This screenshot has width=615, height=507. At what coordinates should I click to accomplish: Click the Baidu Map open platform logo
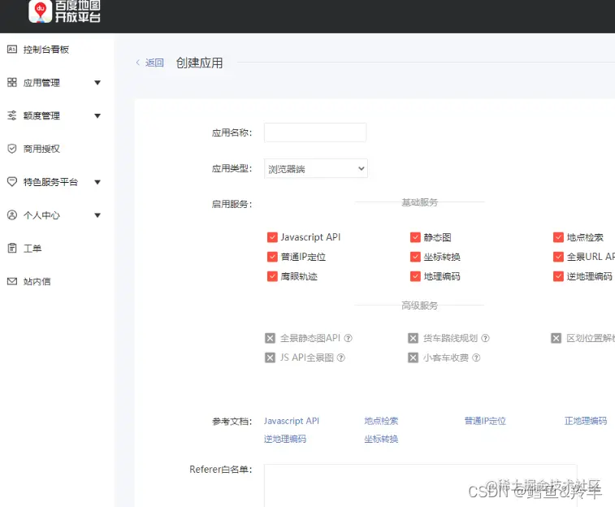65,11
